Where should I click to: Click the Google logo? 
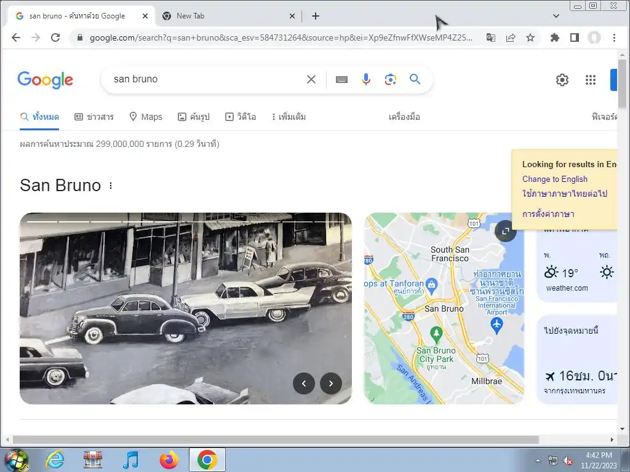click(45, 79)
